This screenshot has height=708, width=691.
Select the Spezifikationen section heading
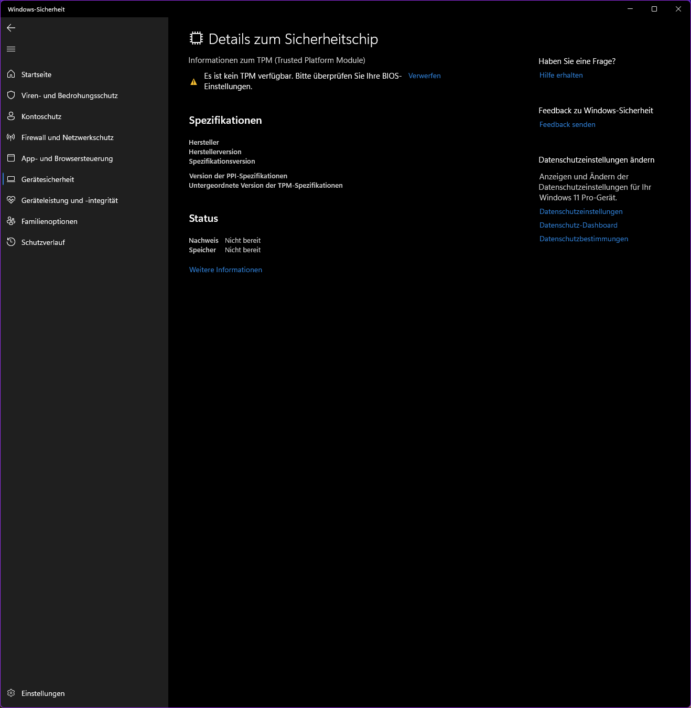[225, 120]
